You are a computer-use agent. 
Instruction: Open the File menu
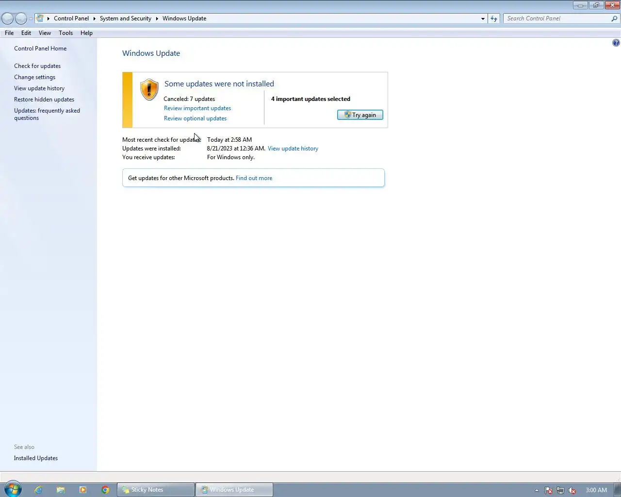[9, 33]
